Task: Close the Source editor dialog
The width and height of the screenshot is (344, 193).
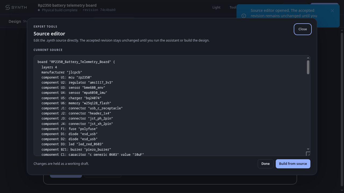Action: click(303, 29)
